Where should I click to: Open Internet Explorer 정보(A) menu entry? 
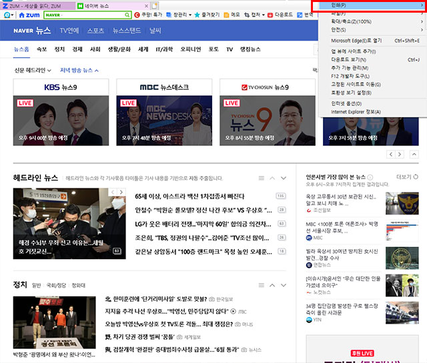(x=372, y=112)
